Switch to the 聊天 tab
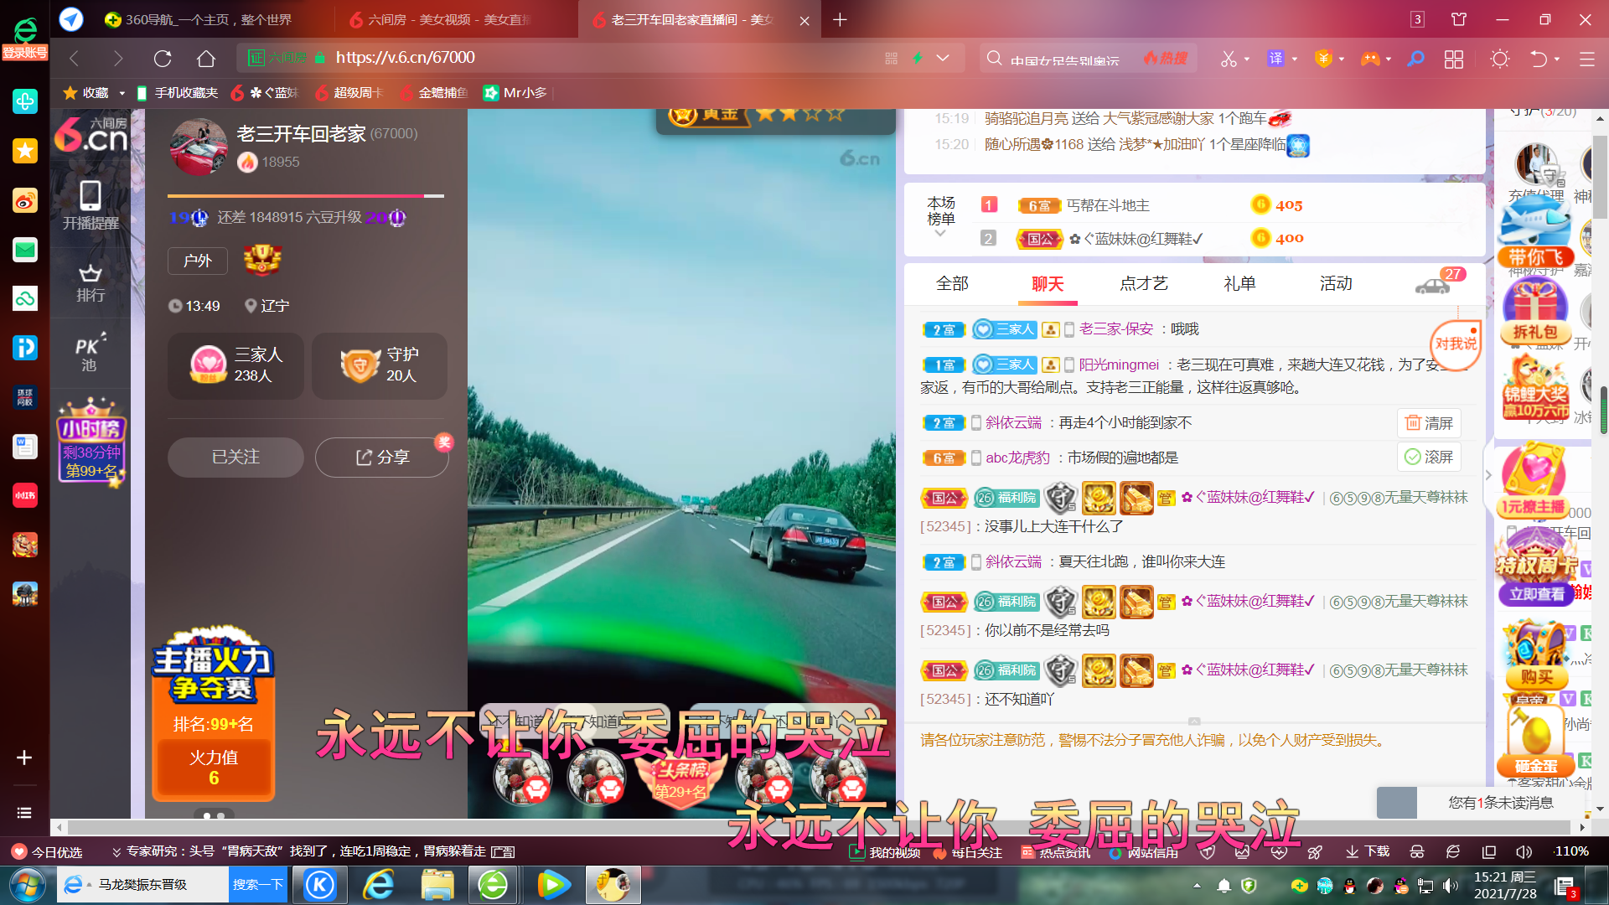 point(1048,283)
